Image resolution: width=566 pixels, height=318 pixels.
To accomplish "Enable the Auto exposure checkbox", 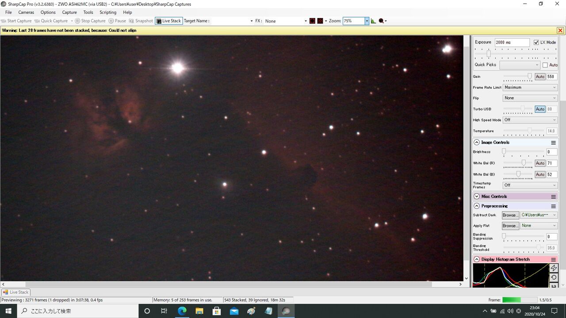I will tap(545, 65).
